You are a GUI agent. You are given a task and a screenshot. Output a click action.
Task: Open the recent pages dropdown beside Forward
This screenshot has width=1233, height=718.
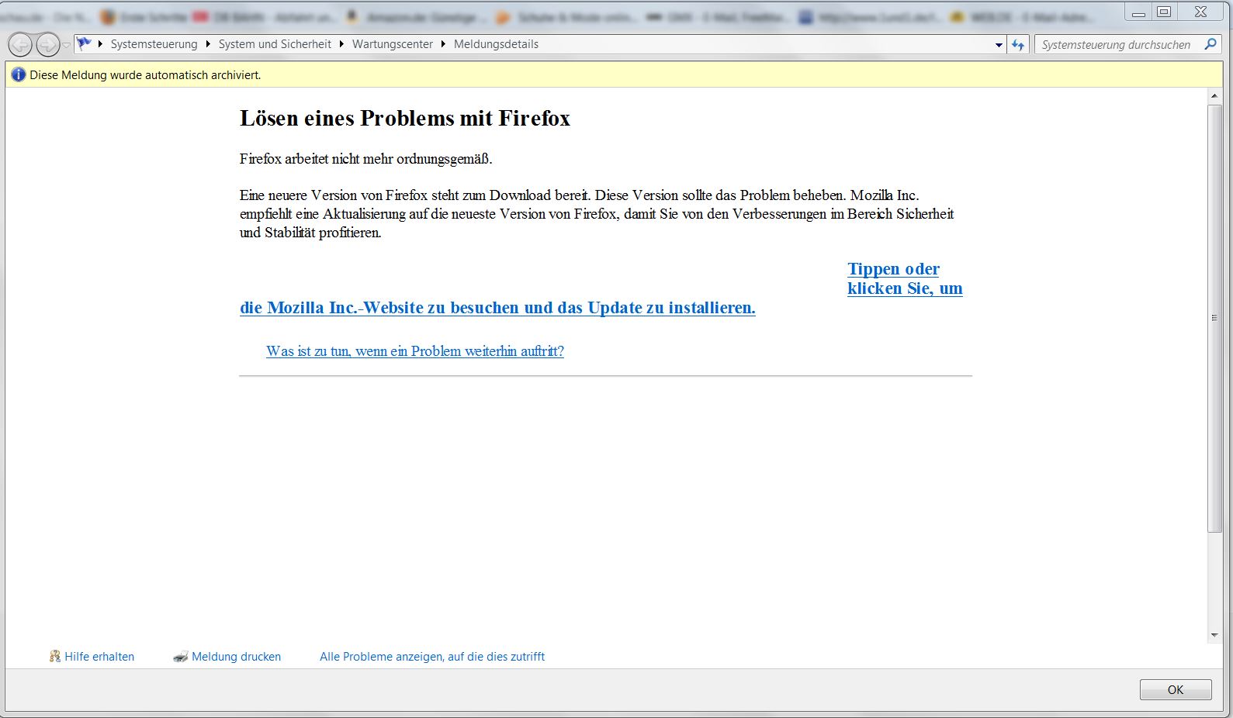pyautogui.click(x=66, y=45)
